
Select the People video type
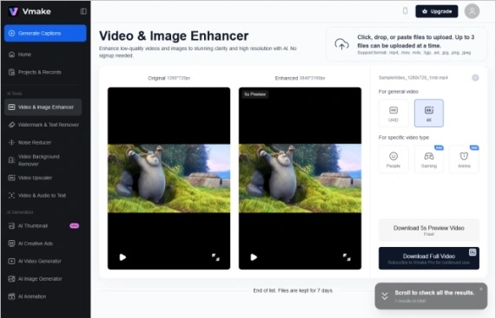coord(393,159)
